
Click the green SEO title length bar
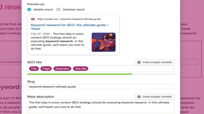[80, 74]
